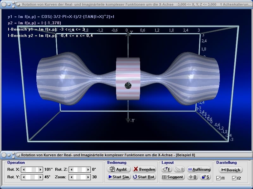Increase Rot. Z with right arrow
This screenshot has height=189, width=253.
[x=88, y=169]
